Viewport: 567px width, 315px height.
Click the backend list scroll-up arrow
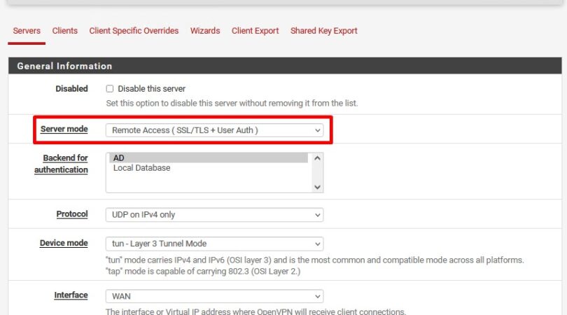(318, 158)
